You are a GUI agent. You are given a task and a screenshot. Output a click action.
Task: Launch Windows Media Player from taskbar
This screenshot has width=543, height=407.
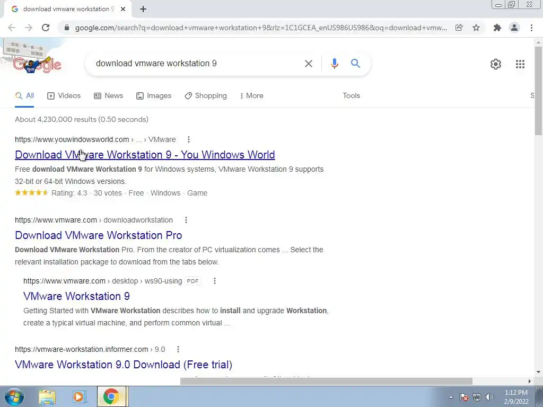pyautogui.click(x=79, y=396)
